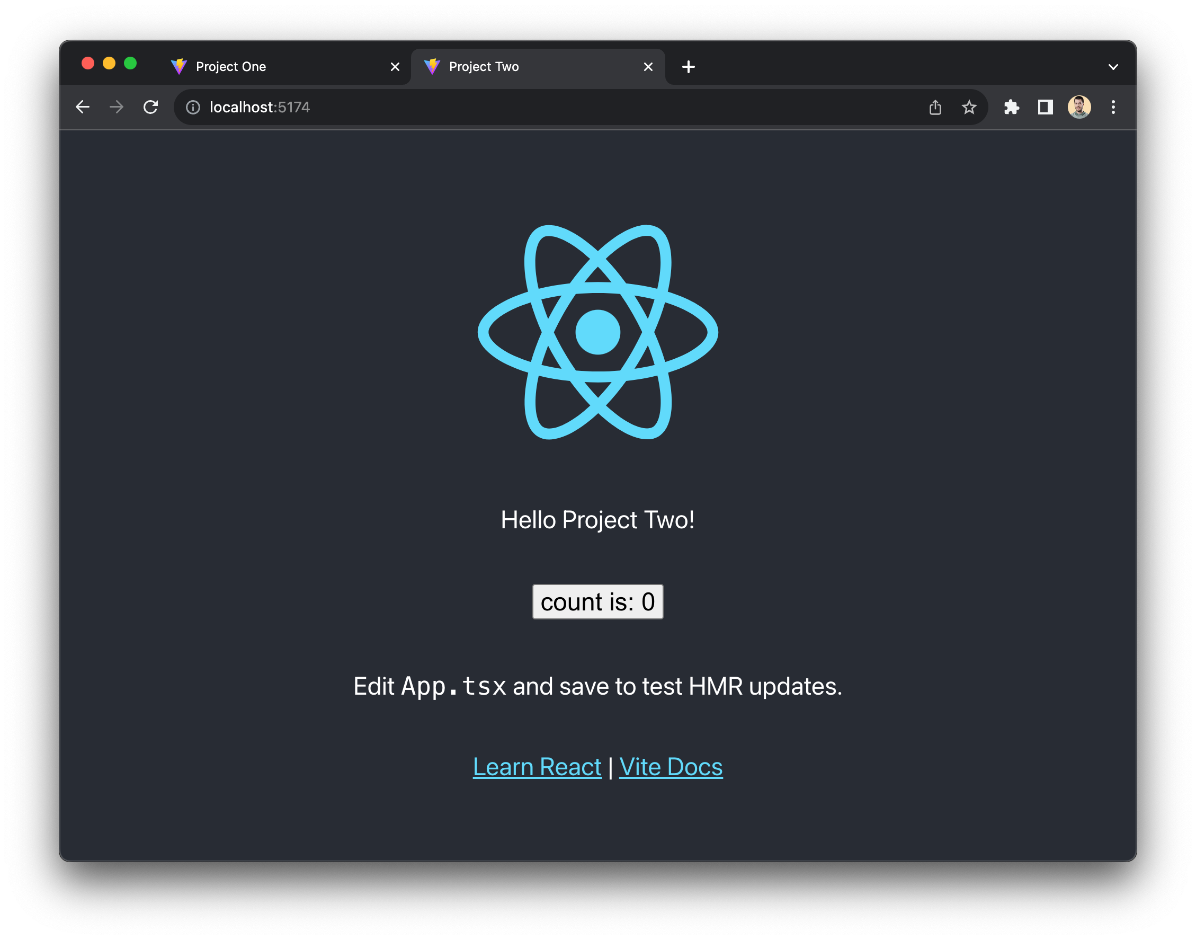Click the browser forward arrow
This screenshot has height=940, width=1196.
click(x=117, y=107)
